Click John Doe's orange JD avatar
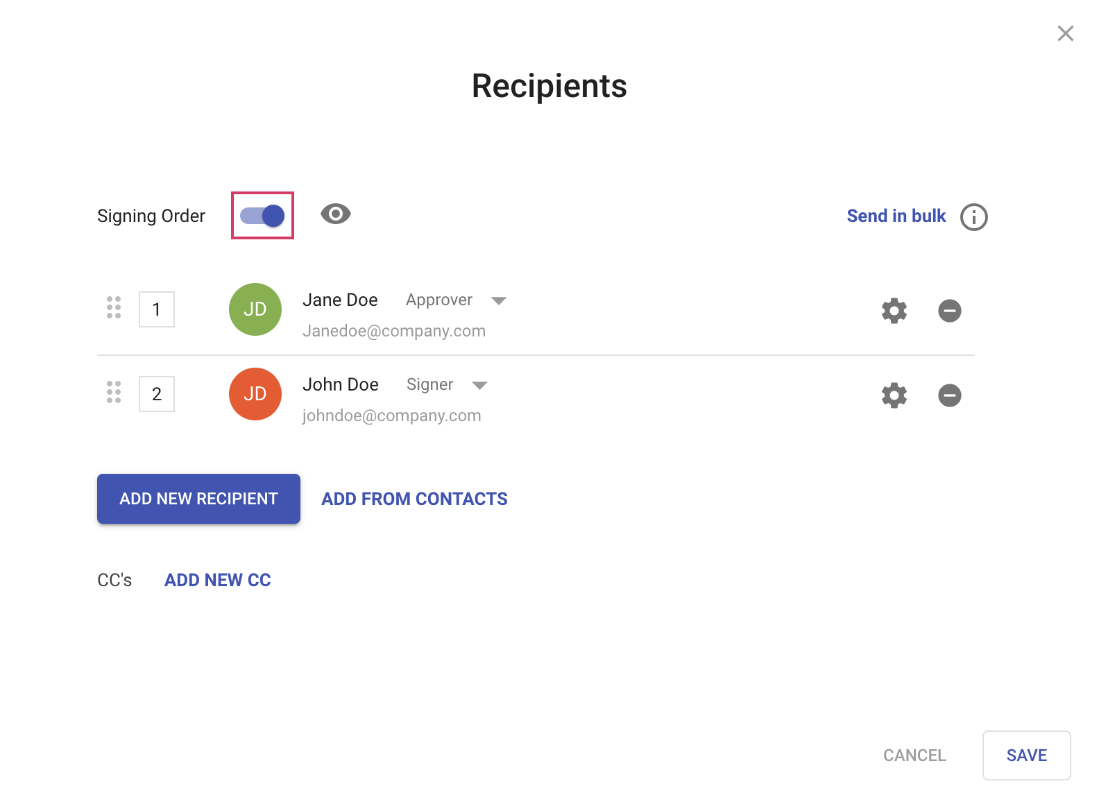 pos(255,394)
